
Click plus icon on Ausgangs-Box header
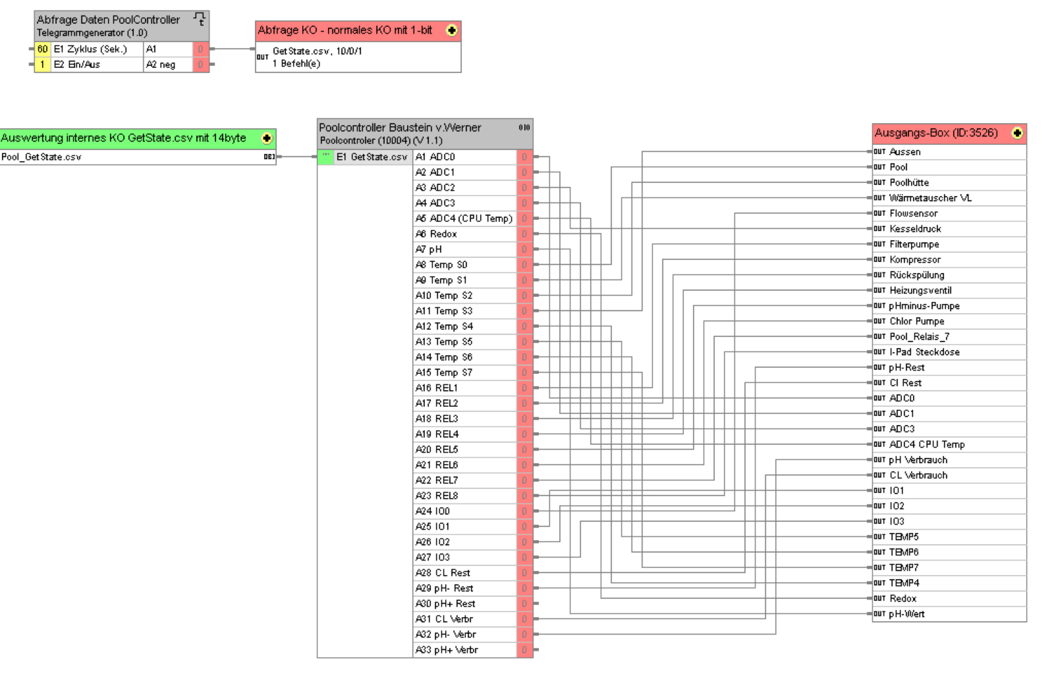[1017, 133]
